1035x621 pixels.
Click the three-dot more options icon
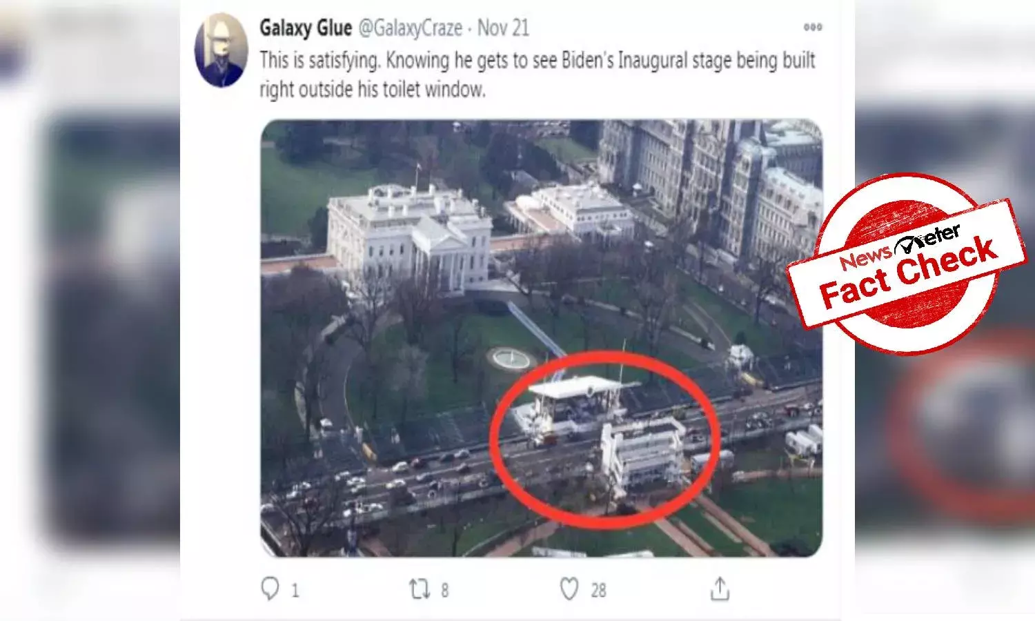click(x=813, y=28)
